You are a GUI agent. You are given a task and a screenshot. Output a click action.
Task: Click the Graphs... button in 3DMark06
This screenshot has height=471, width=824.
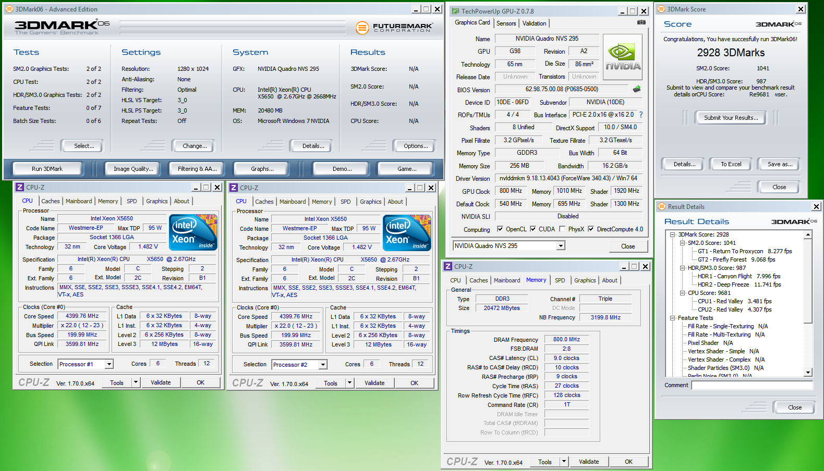[x=262, y=169]
